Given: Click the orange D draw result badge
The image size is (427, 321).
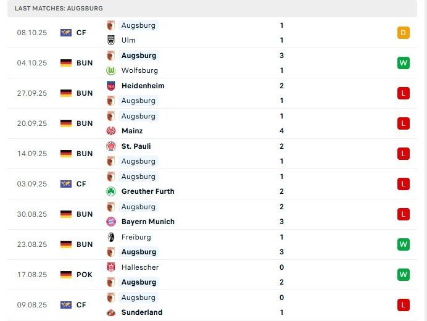Looking at the screenshot, I should 404,33.
